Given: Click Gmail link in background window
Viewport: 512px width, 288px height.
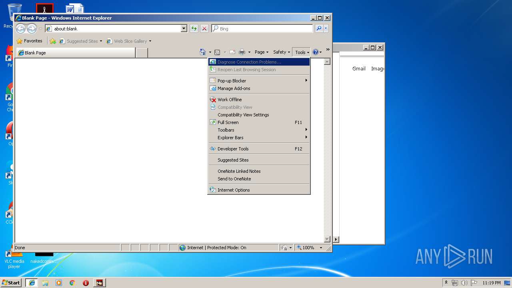Looking at the screenshot, I should click(x=359, y=69).
